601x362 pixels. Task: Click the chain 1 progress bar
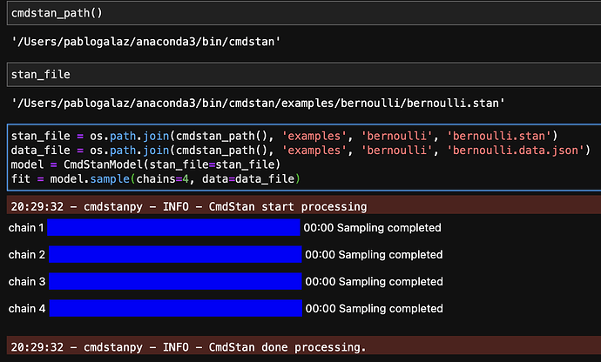point(173,227)
